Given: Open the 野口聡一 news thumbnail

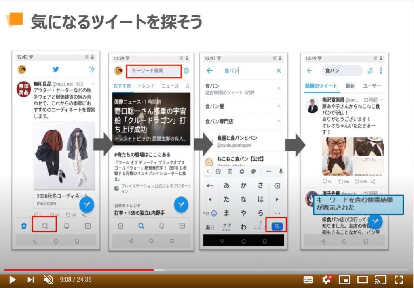Looking at the screenshot, I should point(151,119).
